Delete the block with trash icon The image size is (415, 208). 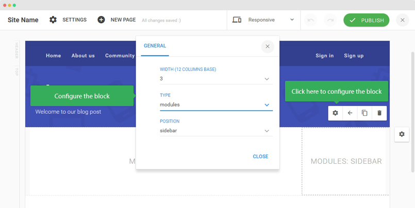coord(379,113)
